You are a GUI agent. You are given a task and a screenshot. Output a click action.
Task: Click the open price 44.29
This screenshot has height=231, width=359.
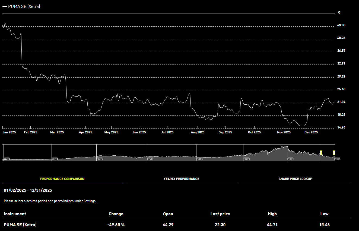[x=168, y=225]
